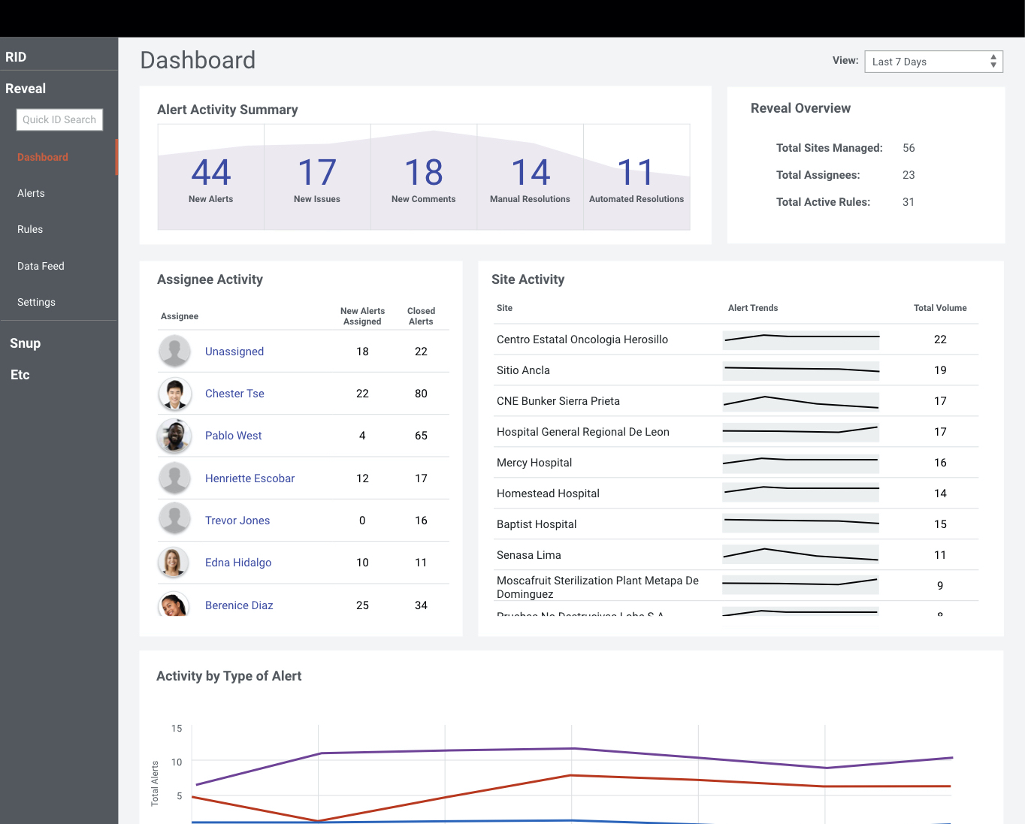Viewport: 1025px width, 824px height.
Task: Select the 11 Automated Resolutions tile
Action: tap(636, 177)
